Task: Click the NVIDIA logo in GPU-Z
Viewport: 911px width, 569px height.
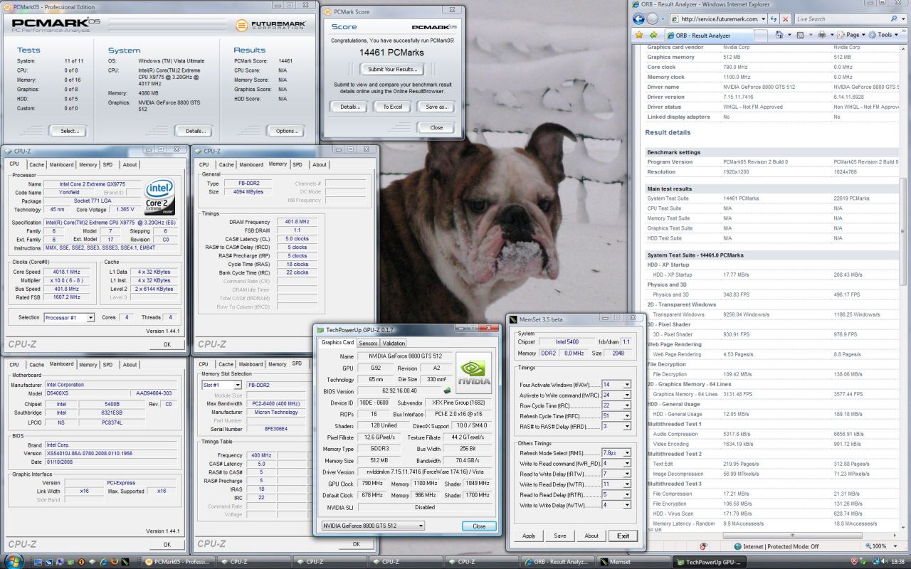Action: point(473,373)
